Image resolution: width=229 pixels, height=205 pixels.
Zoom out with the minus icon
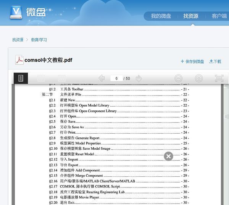pos(178,78)
